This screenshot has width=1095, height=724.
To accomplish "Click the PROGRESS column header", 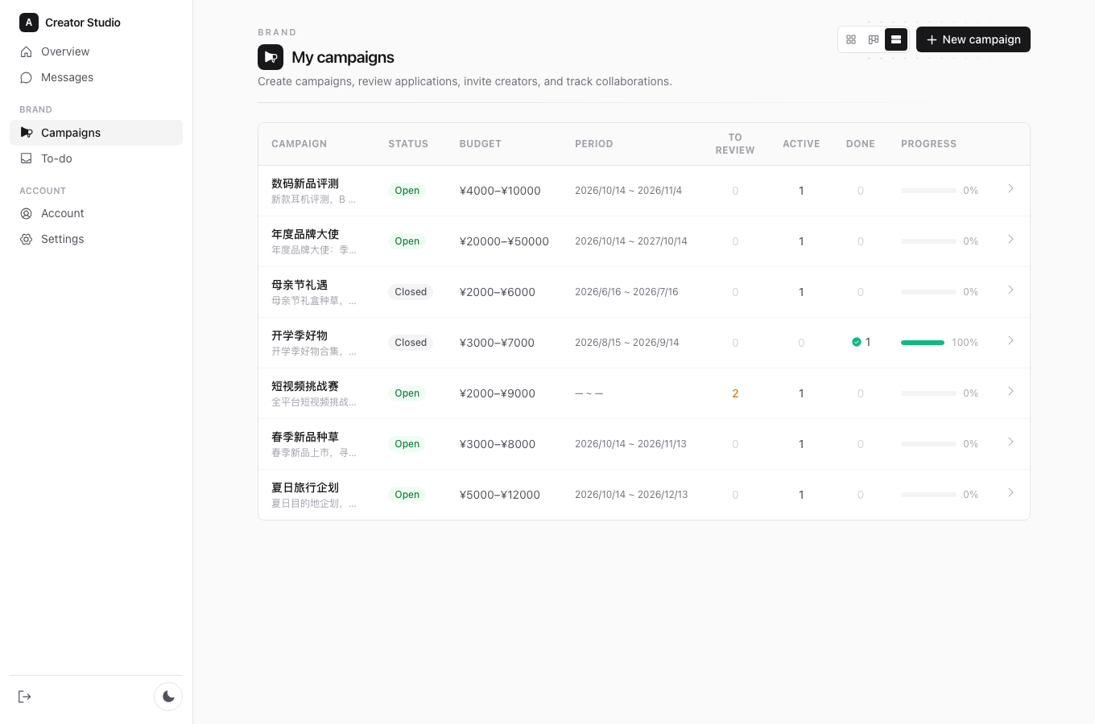I will [928, 144].
